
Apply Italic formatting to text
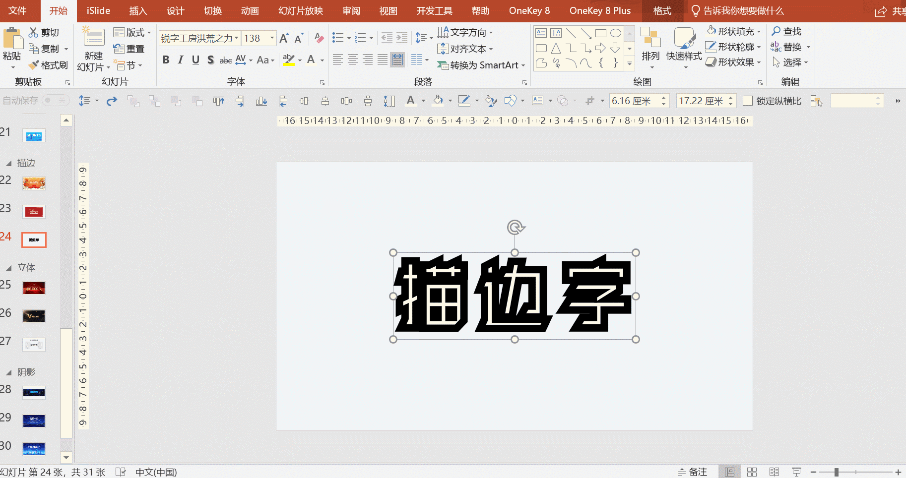pyautogui.click(x=181, y=60)
